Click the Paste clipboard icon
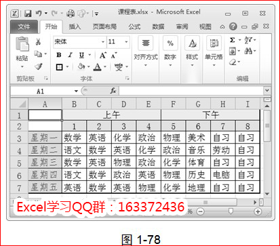280x246 pixels. coord(22,44)
